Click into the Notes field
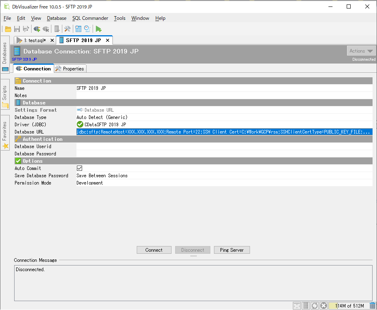377x310 pixels. [x=225, y=96]
